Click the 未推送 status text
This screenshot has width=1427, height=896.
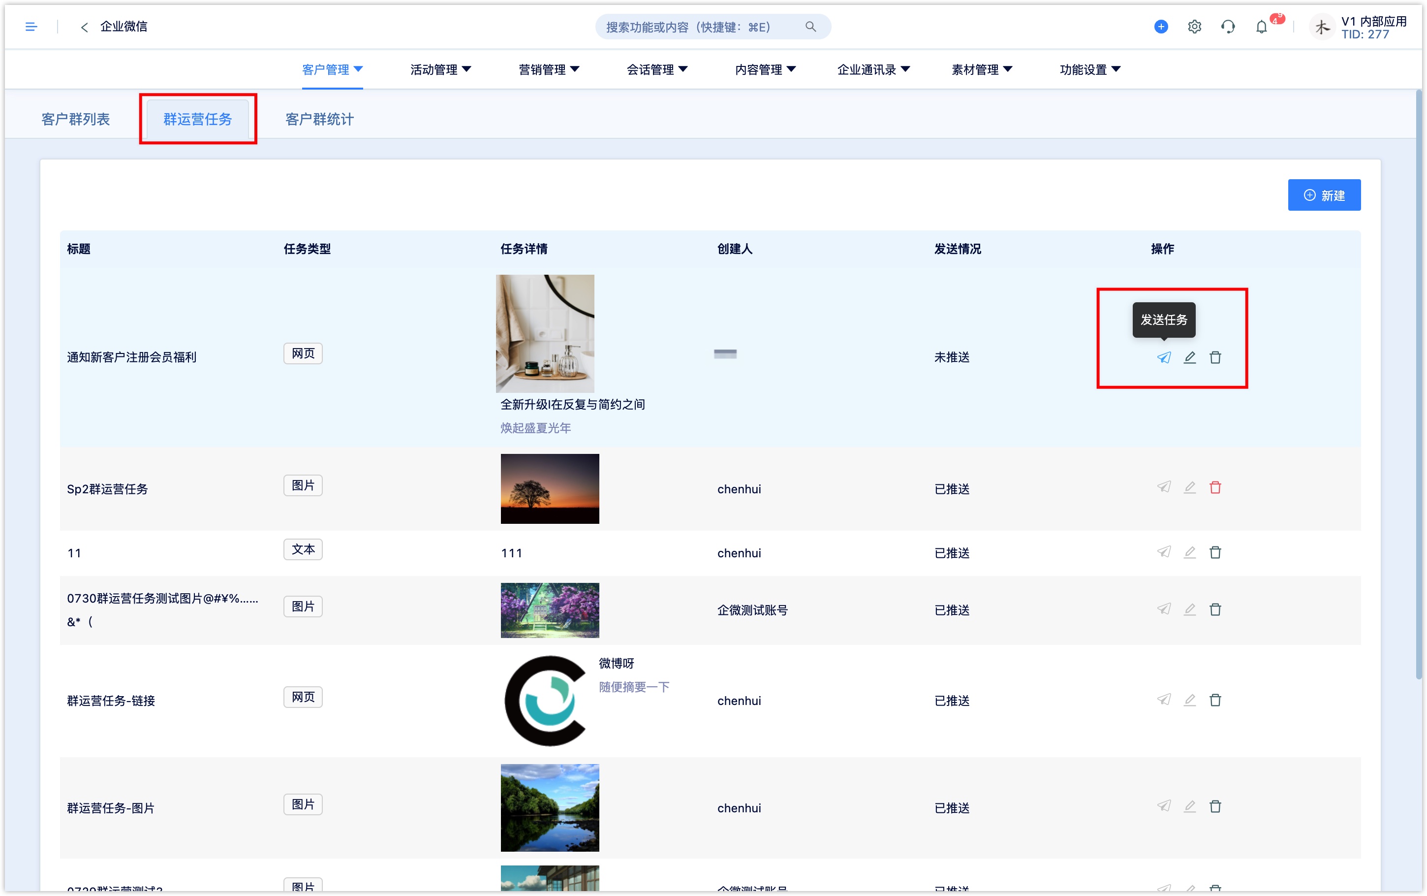point(952,357)
